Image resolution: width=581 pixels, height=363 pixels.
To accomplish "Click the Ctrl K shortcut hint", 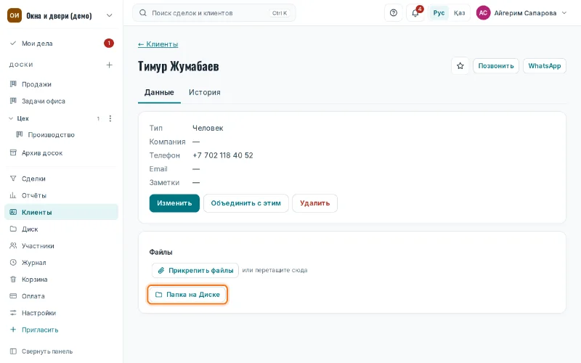I will (280, 13).
